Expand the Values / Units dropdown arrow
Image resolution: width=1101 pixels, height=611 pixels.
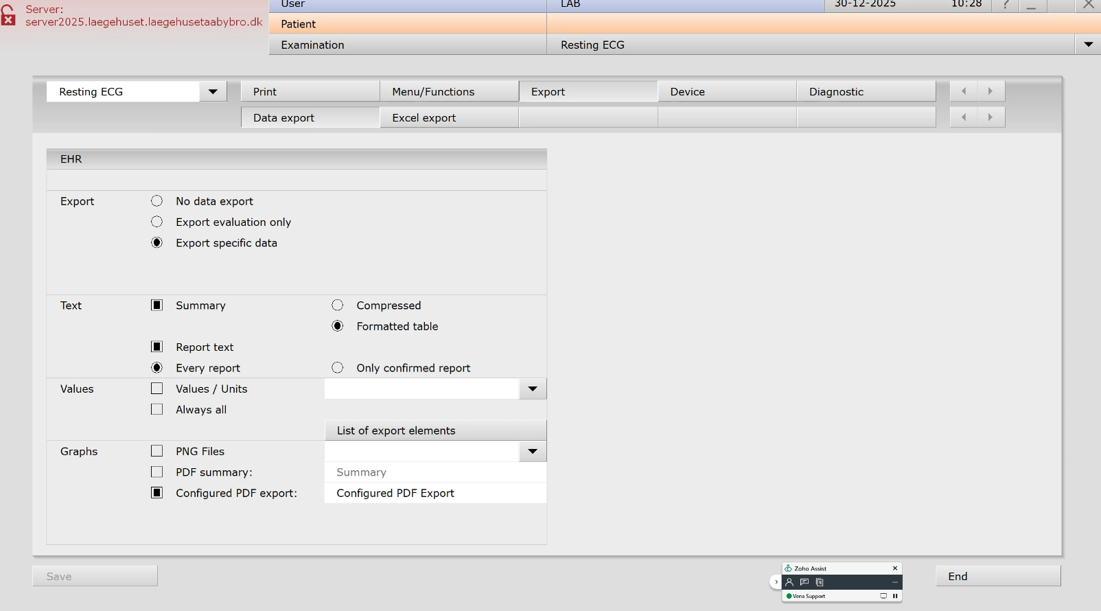click(533, 389)
